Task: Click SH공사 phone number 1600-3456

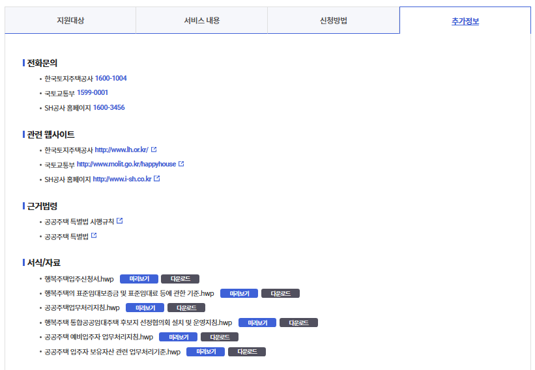Action: click(x=109, y=107)
